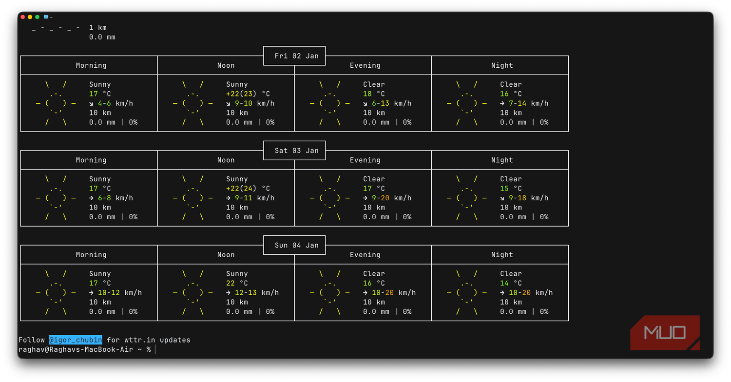The image size is (731, 382).
Task: Click the '18 °C' temperature
Action: [374, 94]
